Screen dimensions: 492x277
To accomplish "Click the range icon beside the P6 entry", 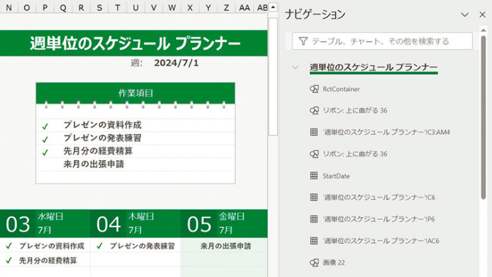I will coord(314,219).
